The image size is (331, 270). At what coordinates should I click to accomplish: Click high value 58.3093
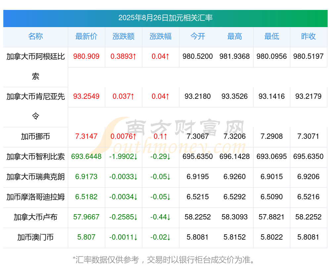click(235, 217)
